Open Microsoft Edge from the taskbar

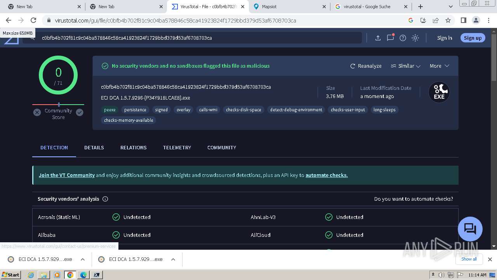(x=83, y=275)
